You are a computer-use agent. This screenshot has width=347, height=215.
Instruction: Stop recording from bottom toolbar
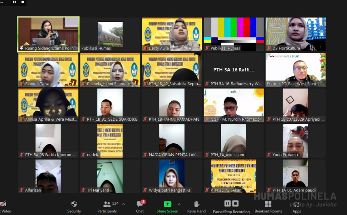pyautogui.click(x=236, y=204)
